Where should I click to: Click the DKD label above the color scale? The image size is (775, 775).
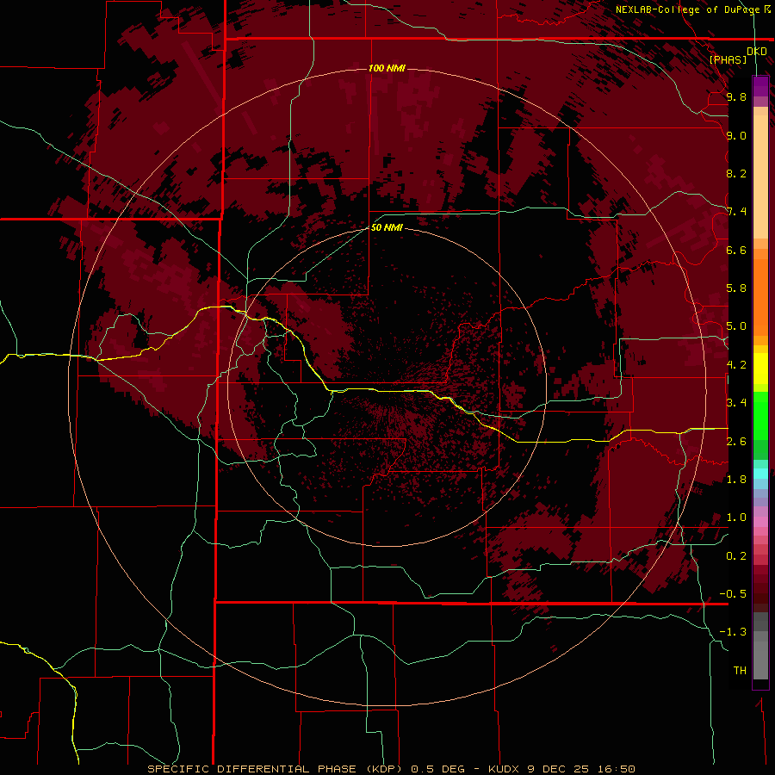[x=757, y=51]
